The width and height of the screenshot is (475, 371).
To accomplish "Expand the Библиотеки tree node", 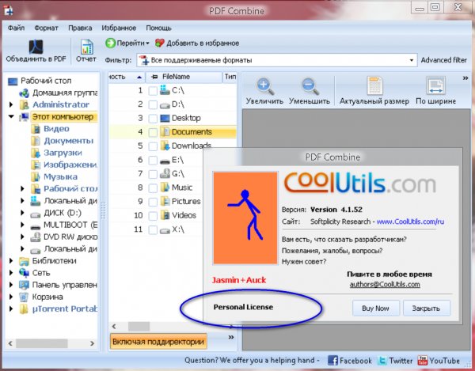I will pyautogui.click(x=11, y=261).
